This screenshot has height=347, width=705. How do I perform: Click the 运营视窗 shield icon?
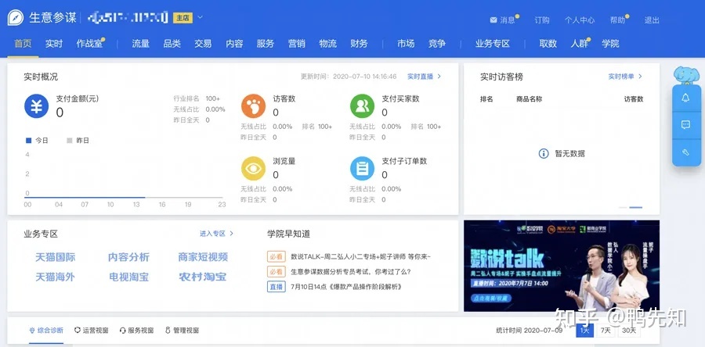pos(78,331)
